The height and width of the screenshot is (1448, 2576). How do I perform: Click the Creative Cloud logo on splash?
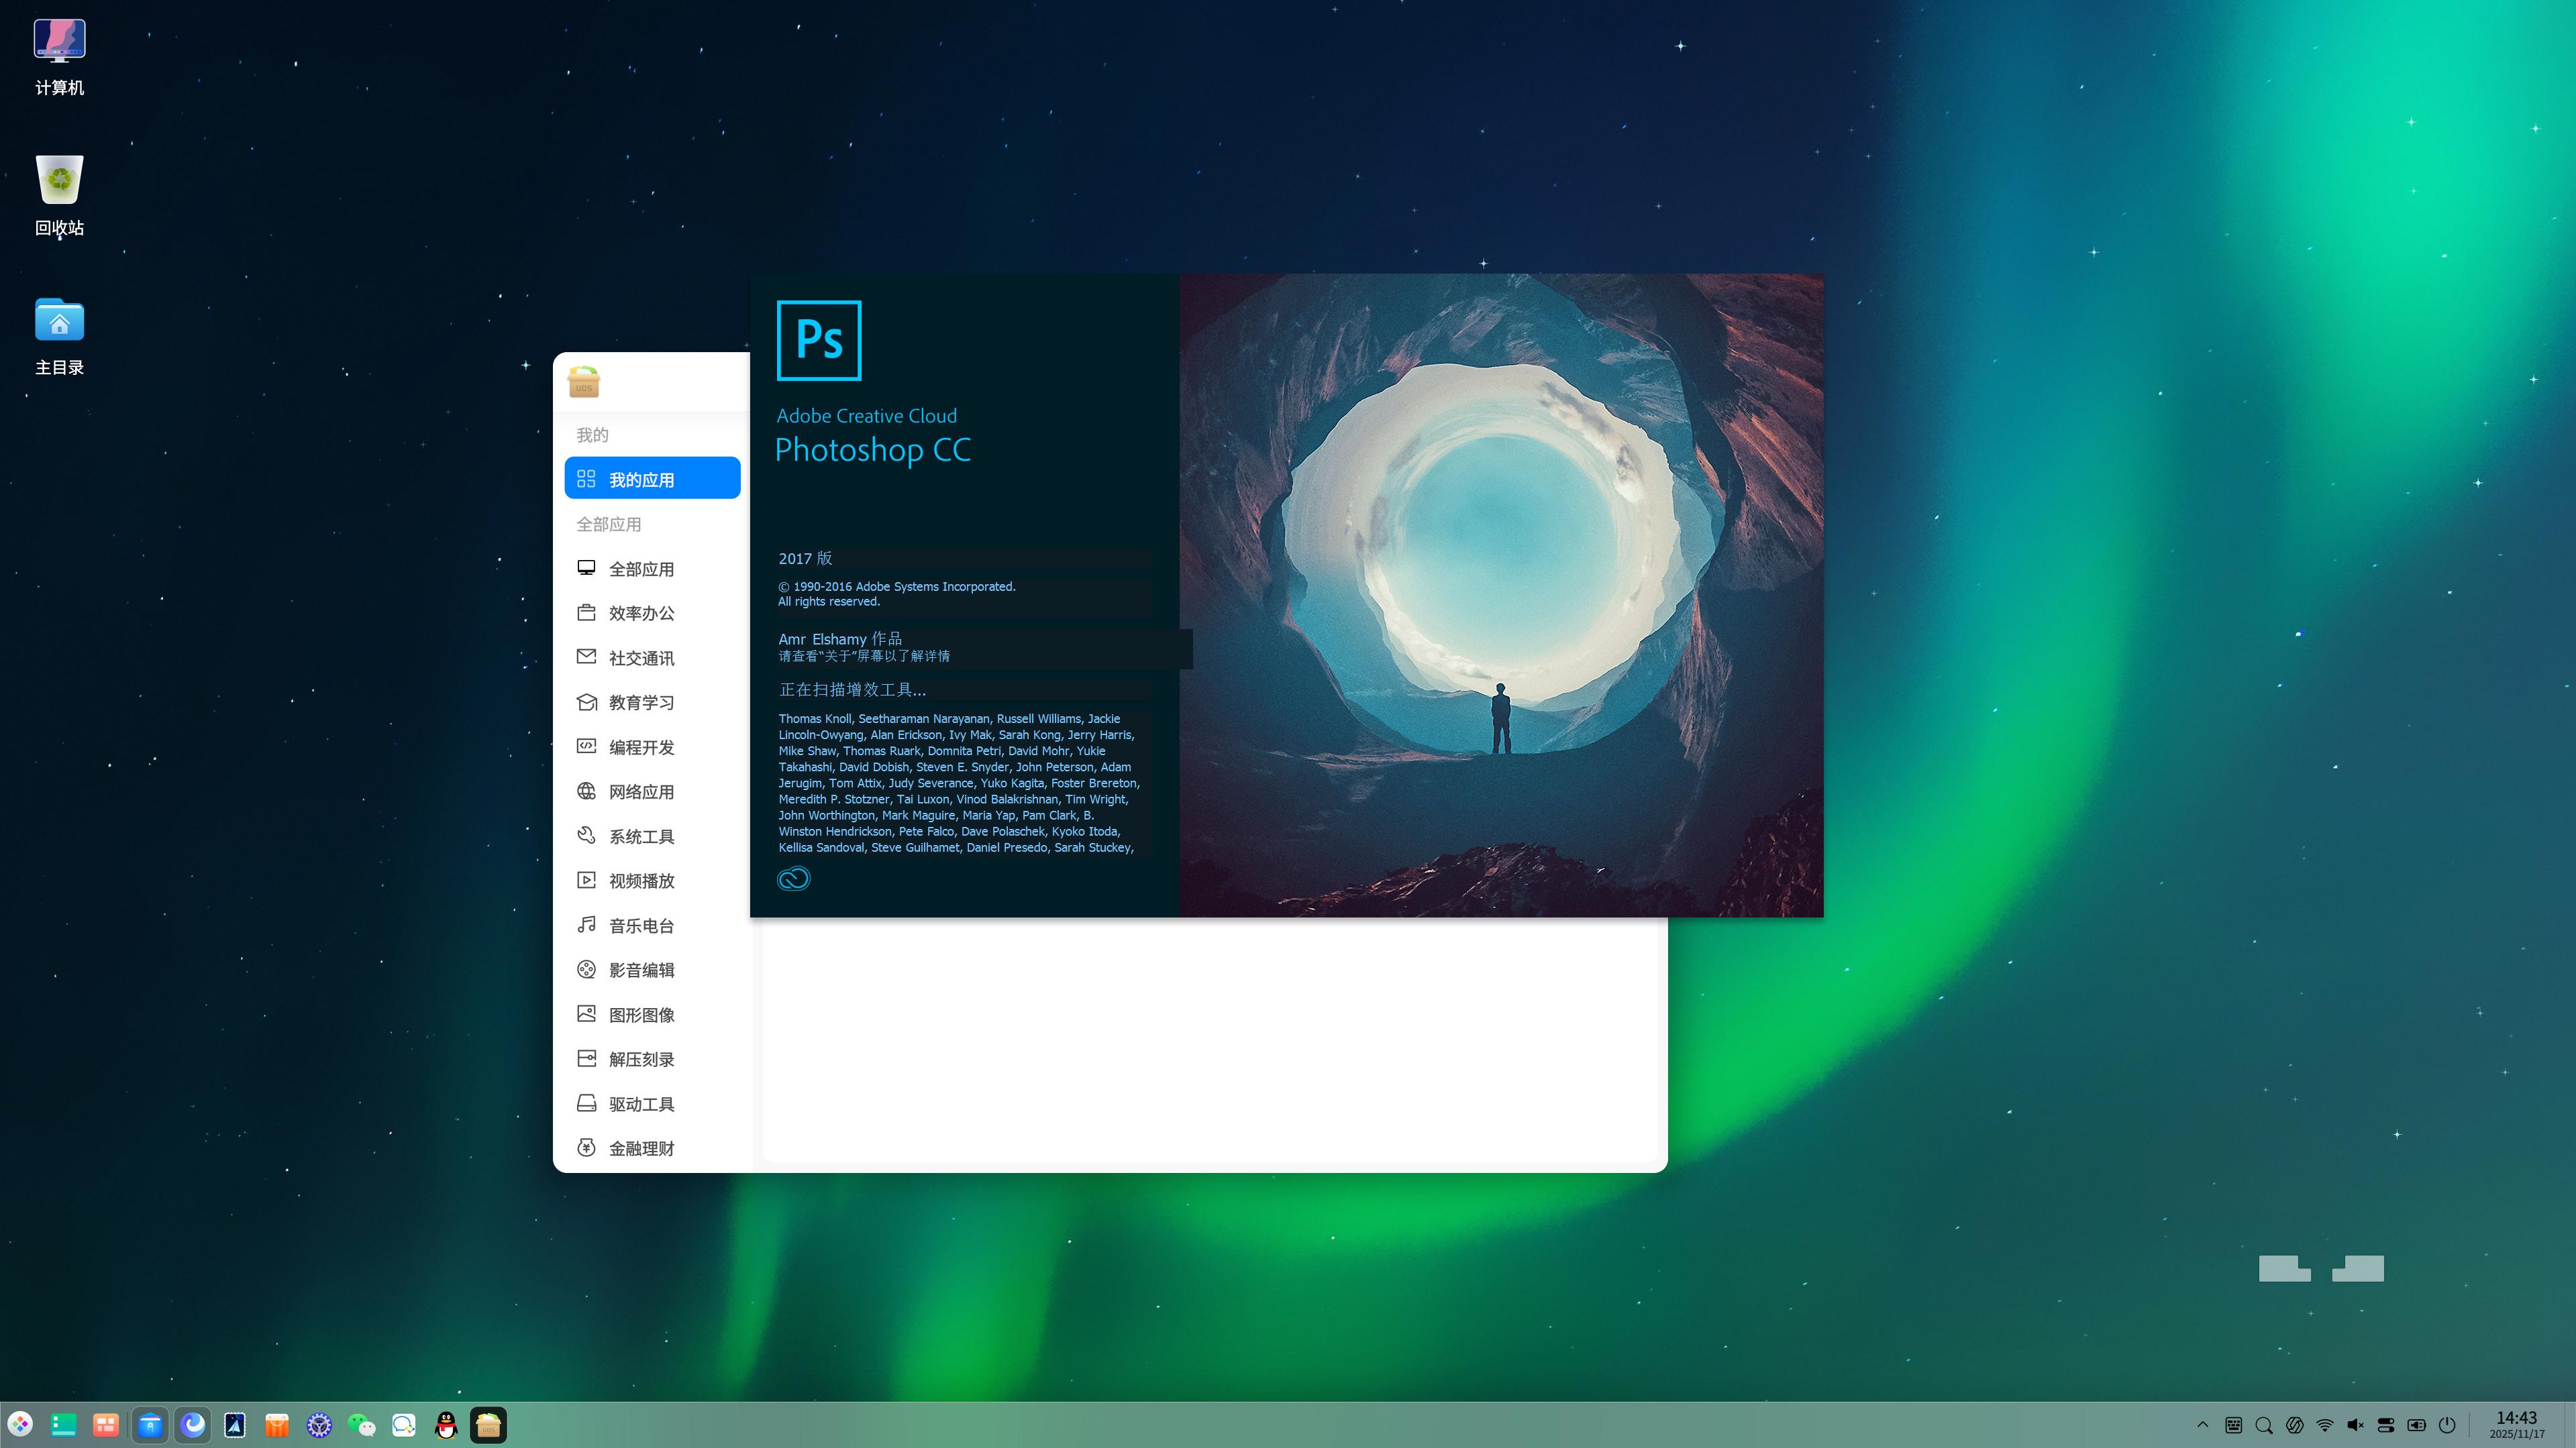(793, 879)
